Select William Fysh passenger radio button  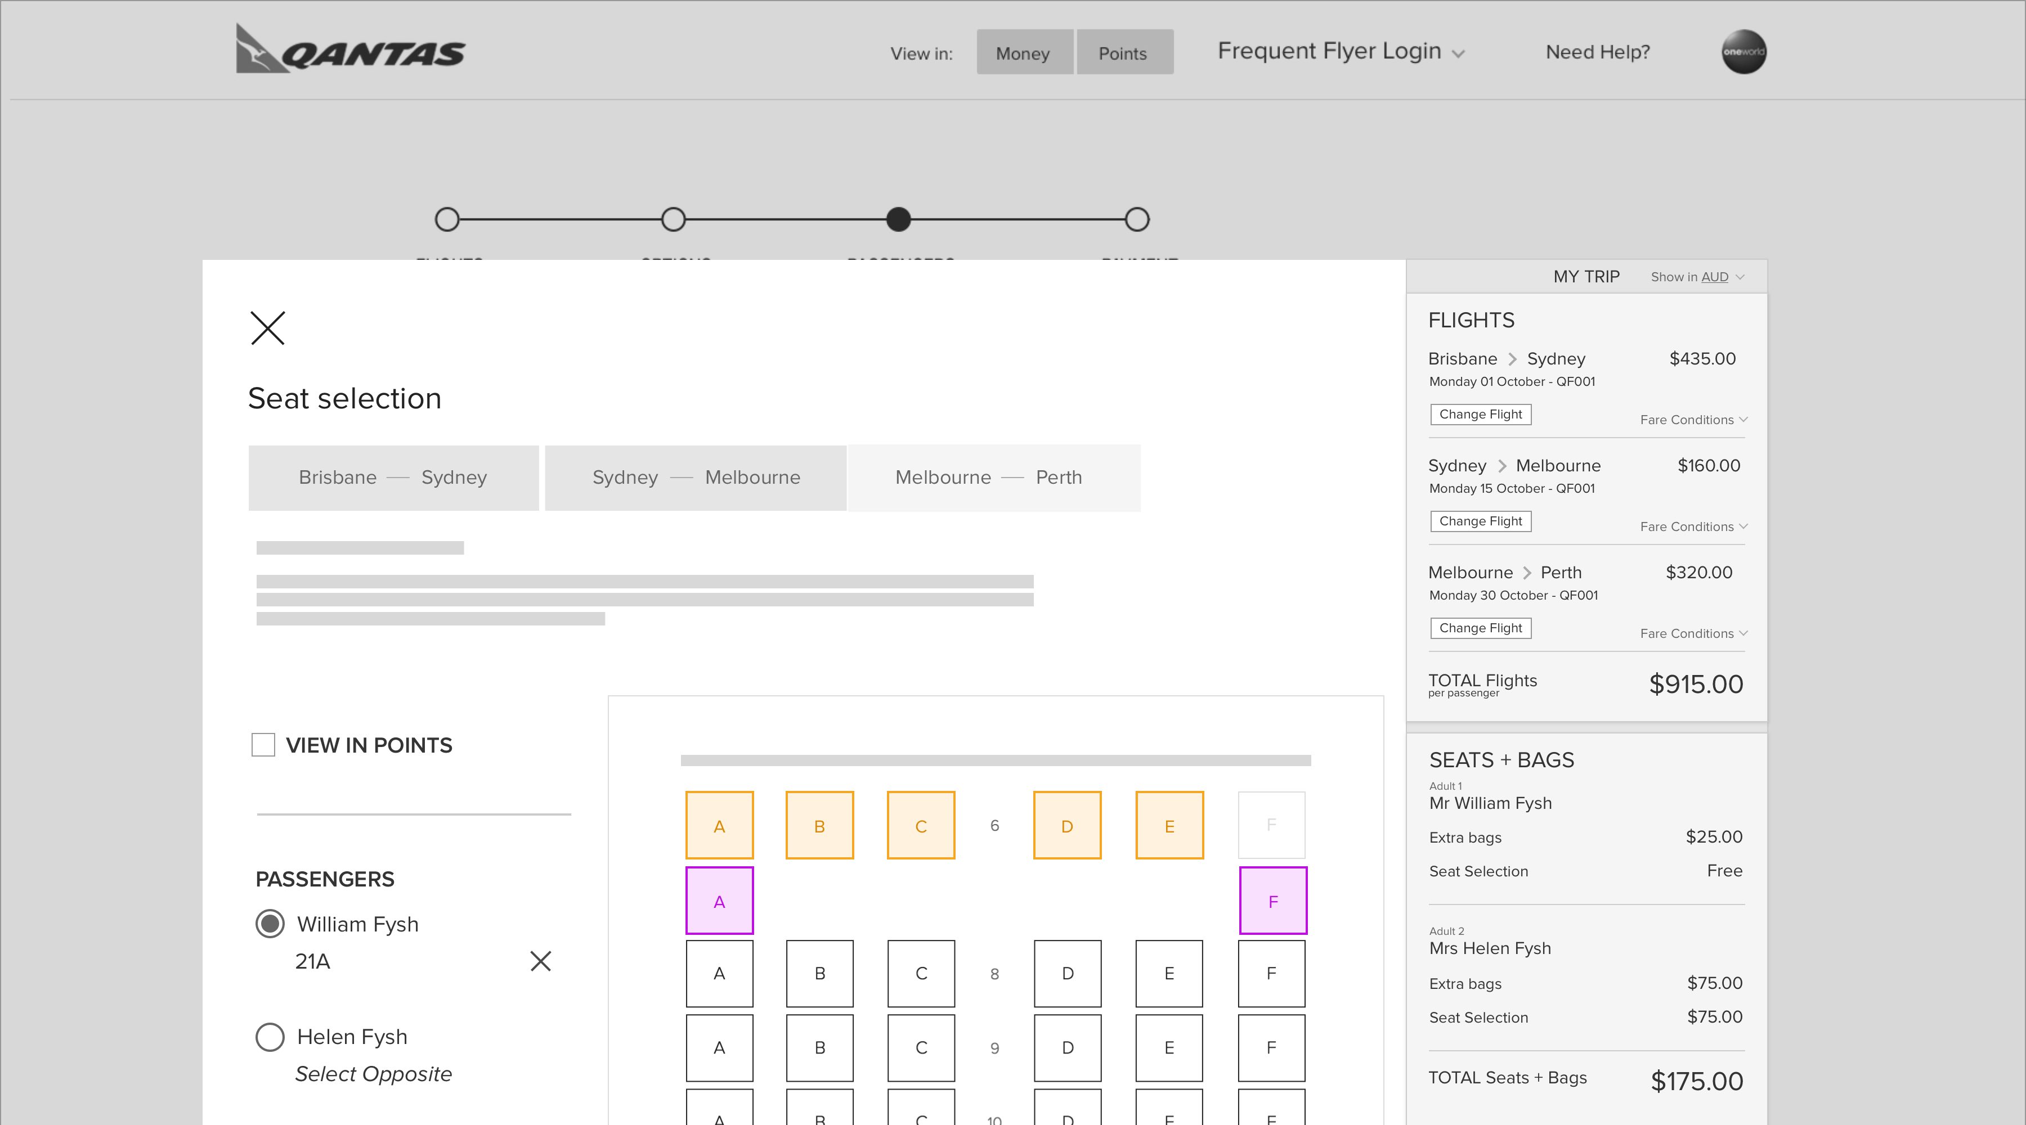click(270, 924)
